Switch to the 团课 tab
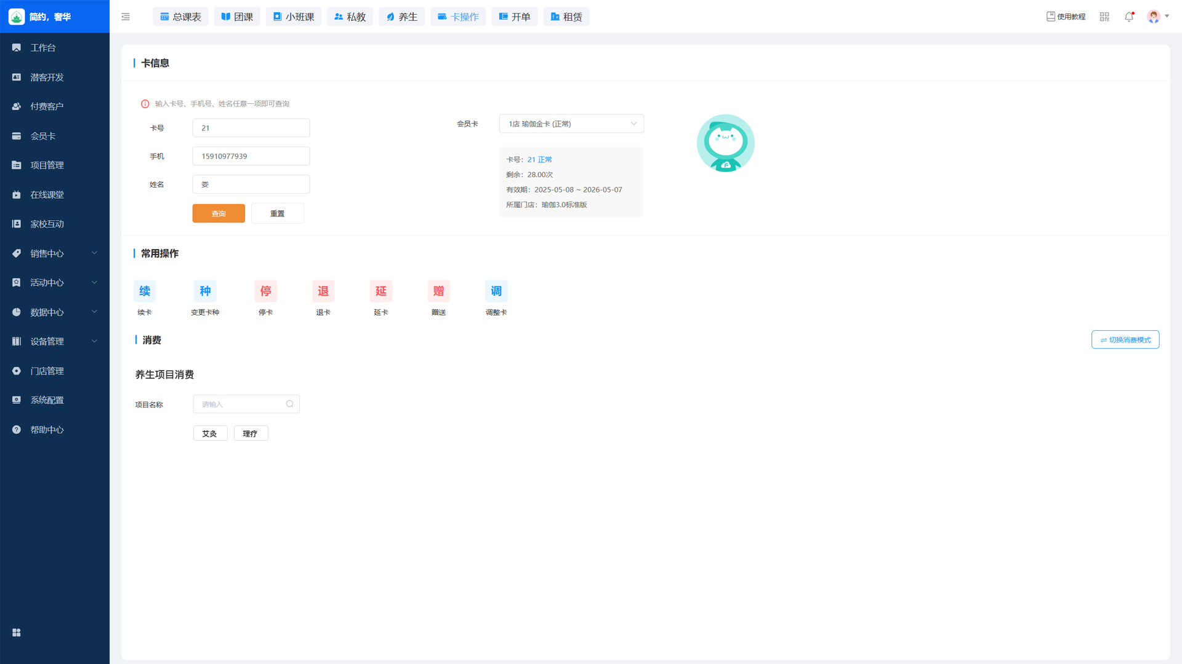Image resolution: width=1182 pixels, height=664 pixels. click(237, 17)
